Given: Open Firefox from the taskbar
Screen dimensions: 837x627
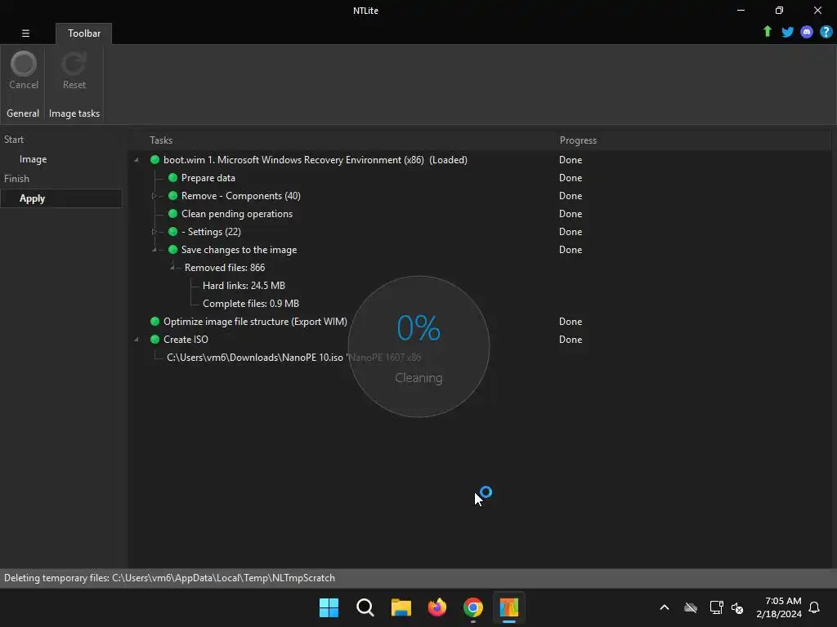Looking at the screenshot, I should pos(437,607).
